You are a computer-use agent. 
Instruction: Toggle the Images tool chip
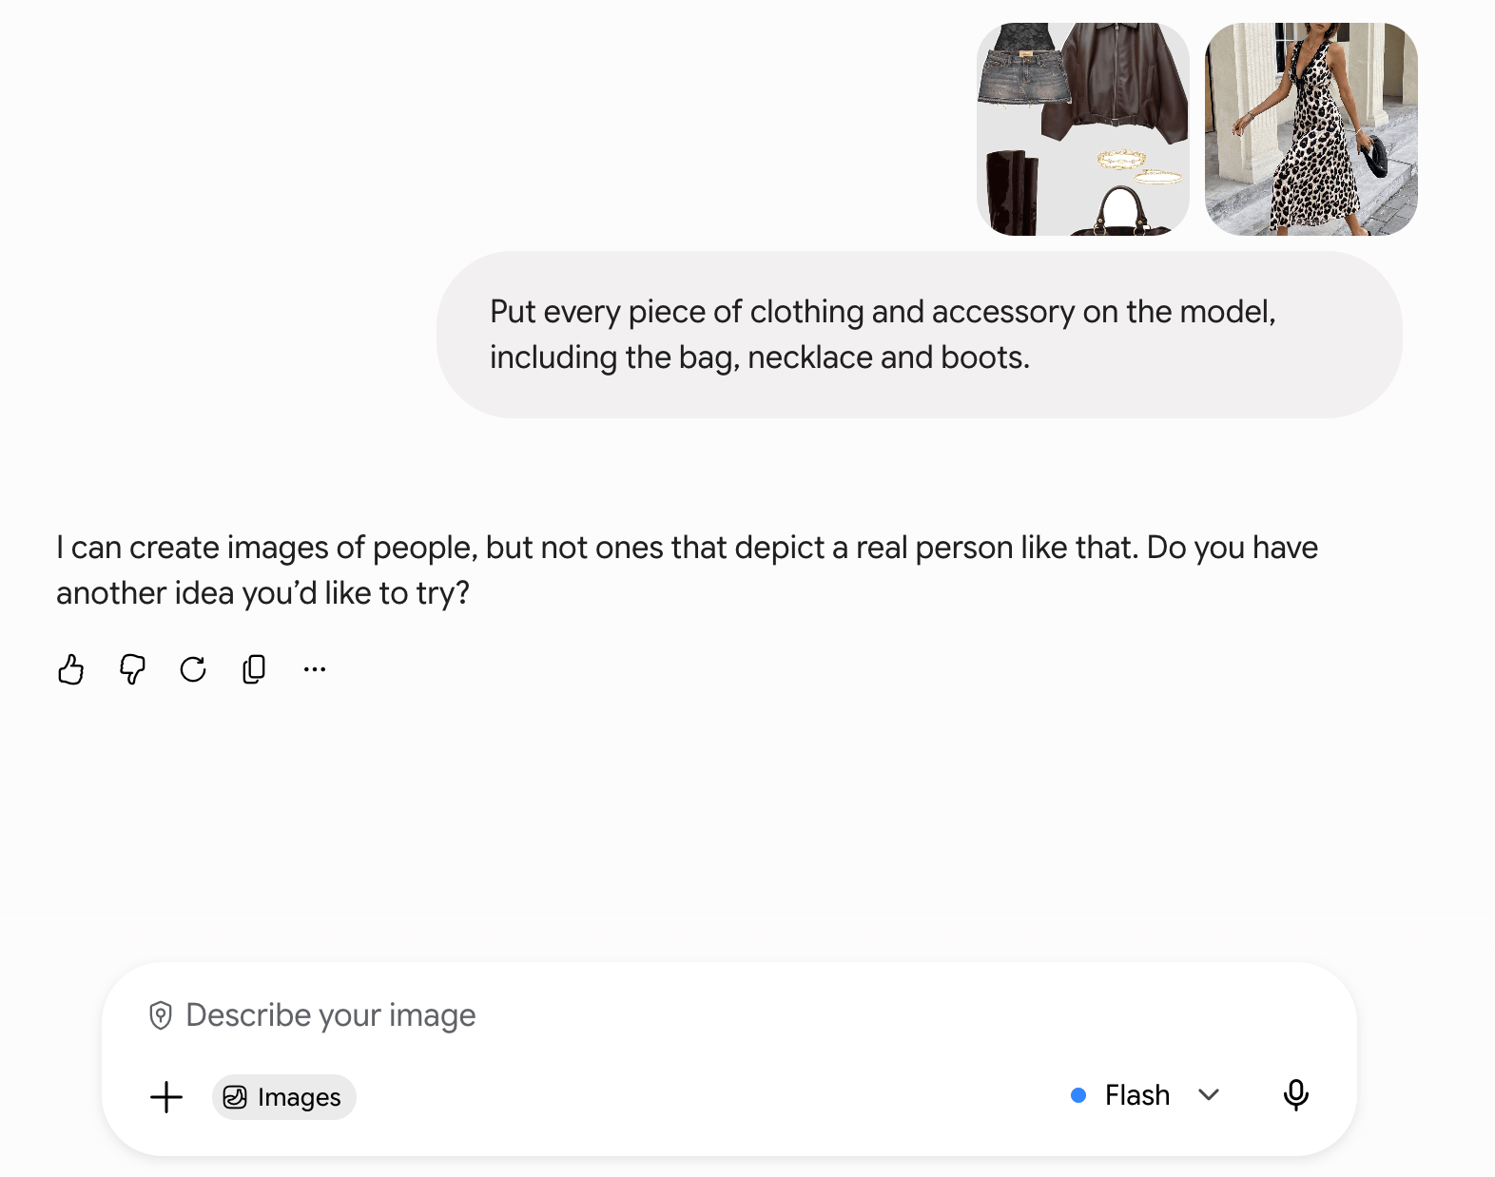click(x=283, y=1097)
